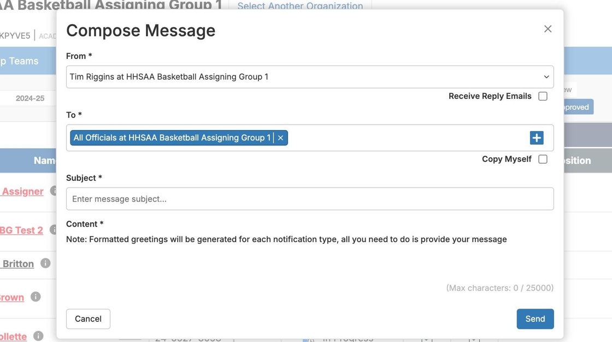Open the Britton name link

[x=18, y=263]
